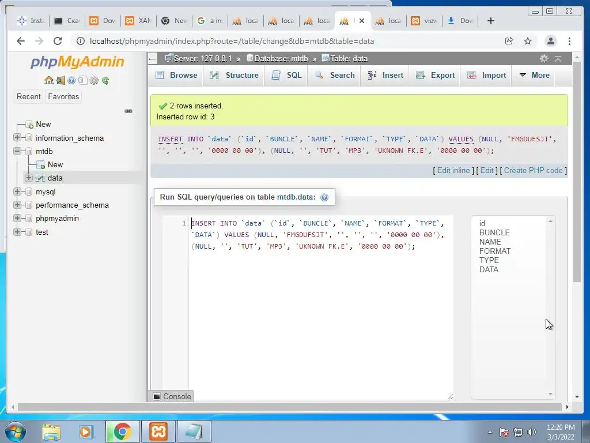590x443 pixels.
Task: Open the Import tab
Action: 486,75
